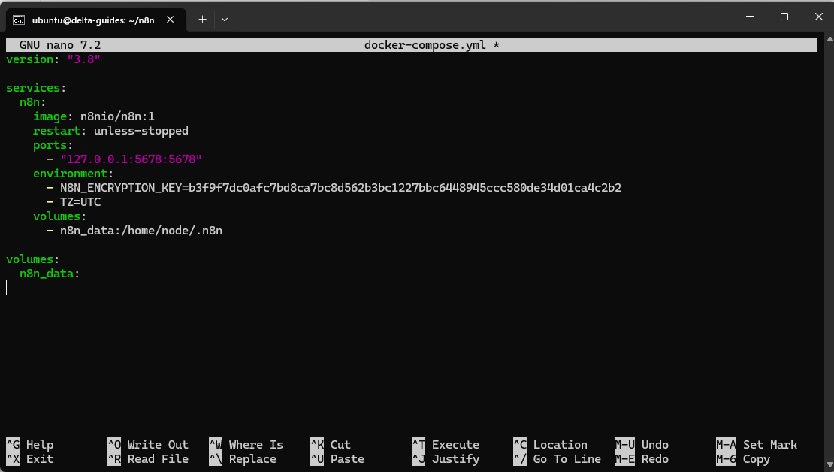Expand the new tab profile dropdown
This screenshot has width=834, height=472.
pos(225,20)
